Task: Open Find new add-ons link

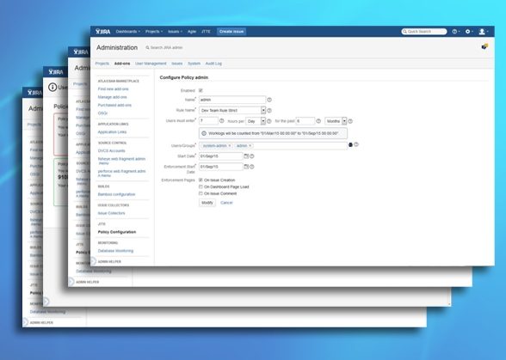Action: coord(114,89)
